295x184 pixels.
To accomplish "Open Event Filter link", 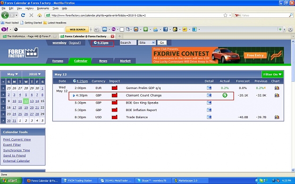I will 12,144.
